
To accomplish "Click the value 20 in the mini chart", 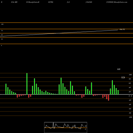I will coord(86,126).
